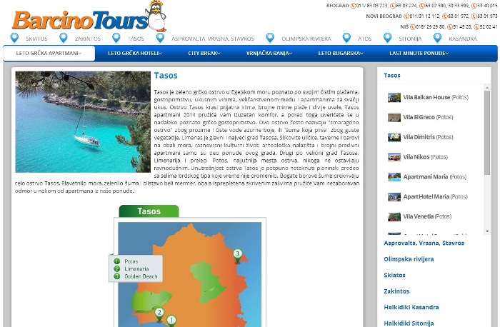Open Vila Venetia thumbnail image

(394, 217)
